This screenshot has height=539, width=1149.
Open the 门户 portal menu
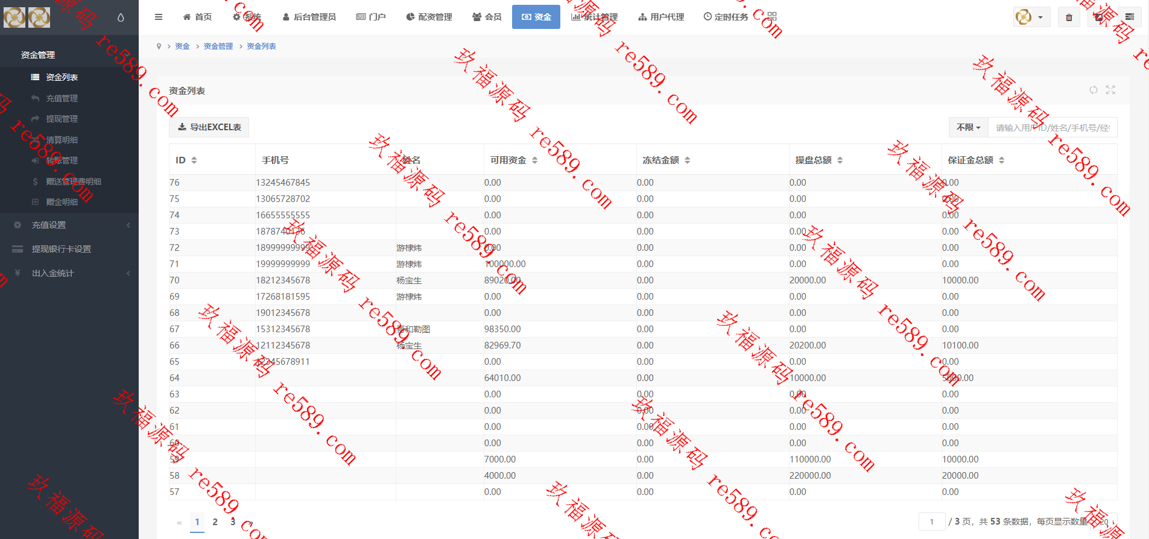coord(371,17)
